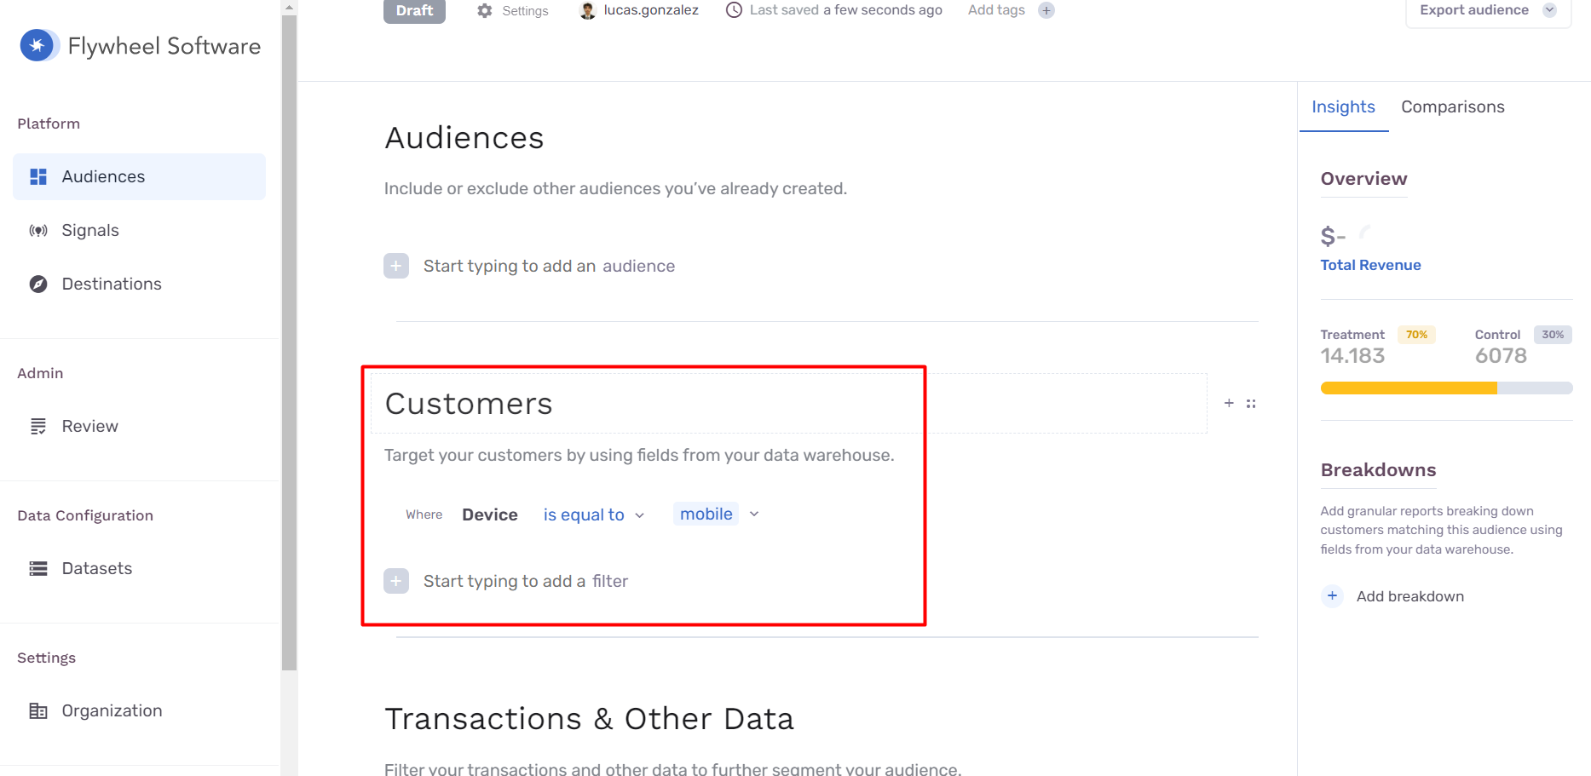This screenshot has width=1591, height=776.
Task: Click the Add breakdown plus icon
Action: coord(1332,596)
